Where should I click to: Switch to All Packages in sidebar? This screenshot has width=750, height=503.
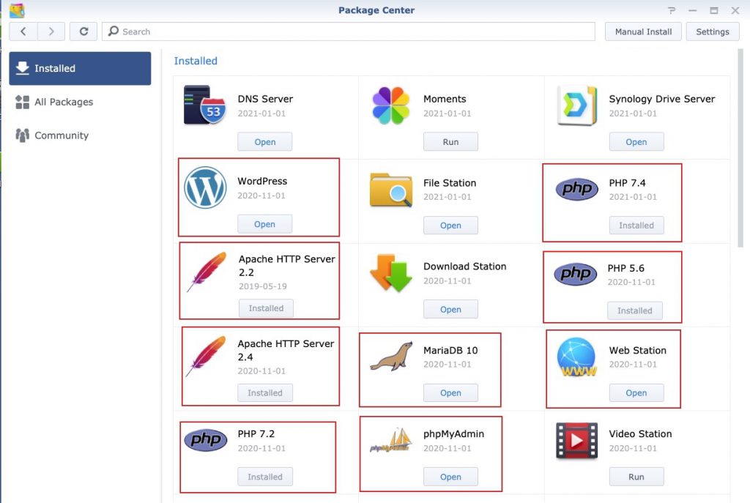[x=80, y=102]
